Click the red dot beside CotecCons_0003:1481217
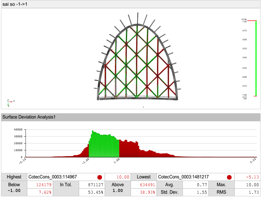263x198 pixels. [x=229, y=177]
